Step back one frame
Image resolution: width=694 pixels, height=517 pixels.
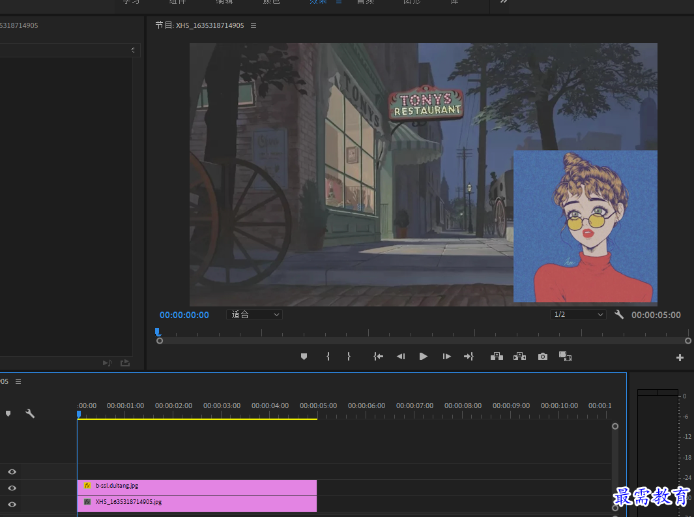coord(401,357)
